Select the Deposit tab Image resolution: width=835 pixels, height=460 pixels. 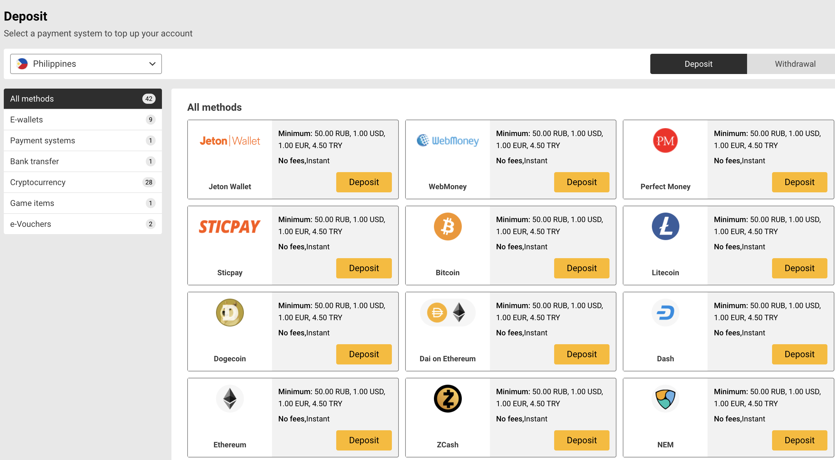pos(699,64)
